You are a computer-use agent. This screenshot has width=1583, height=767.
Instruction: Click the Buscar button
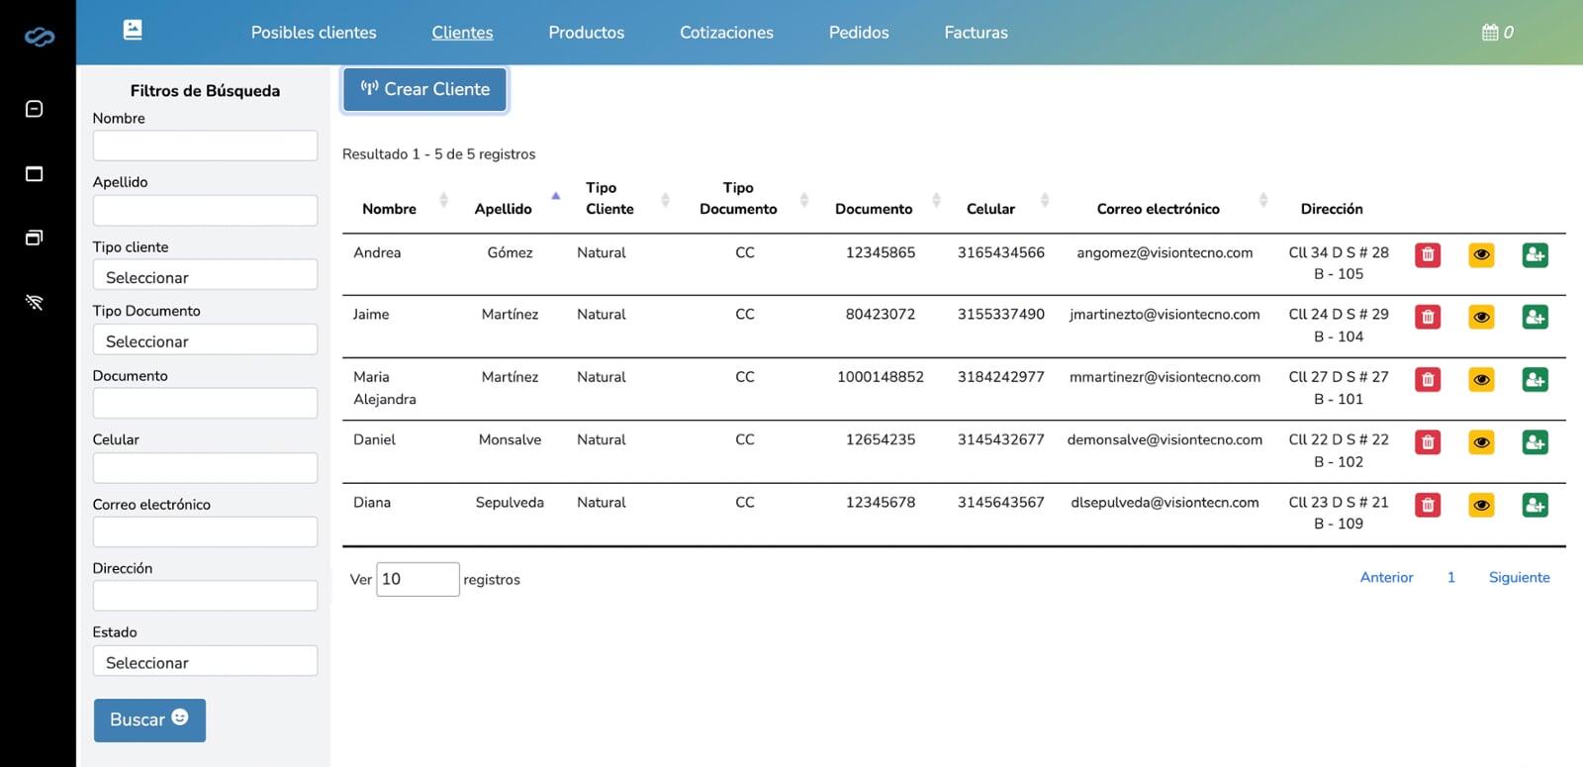click(x=149, y=719)
